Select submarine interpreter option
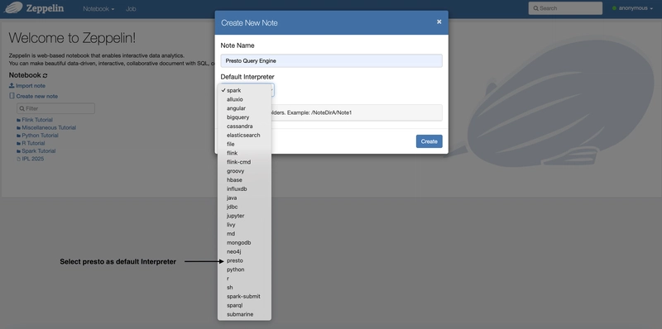The image size is (662, 329). click(x=244, y=314)
